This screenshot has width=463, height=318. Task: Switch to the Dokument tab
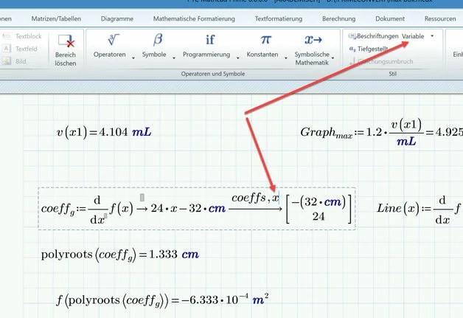pos(390,18)
